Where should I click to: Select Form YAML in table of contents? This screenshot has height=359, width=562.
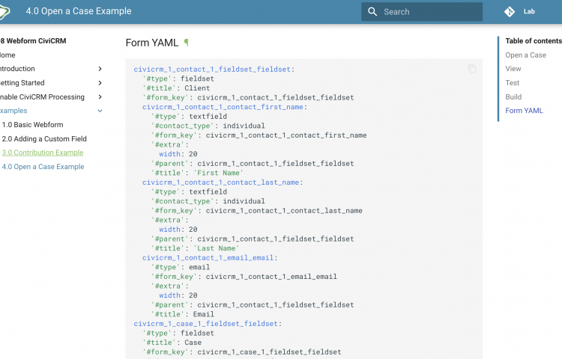click(524, 111)
